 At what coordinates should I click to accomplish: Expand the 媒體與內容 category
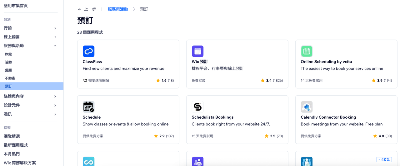55,97
